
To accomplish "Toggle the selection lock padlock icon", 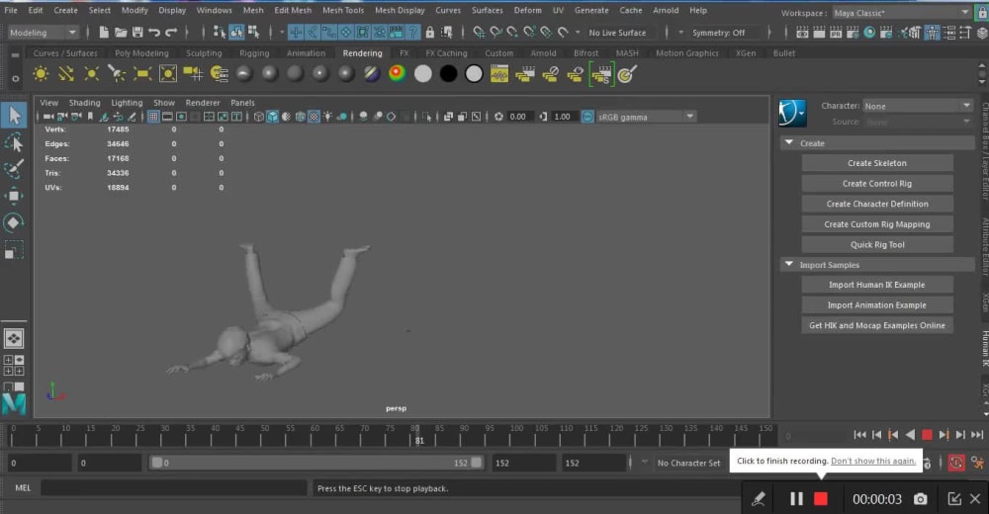I will coord(429,33).
